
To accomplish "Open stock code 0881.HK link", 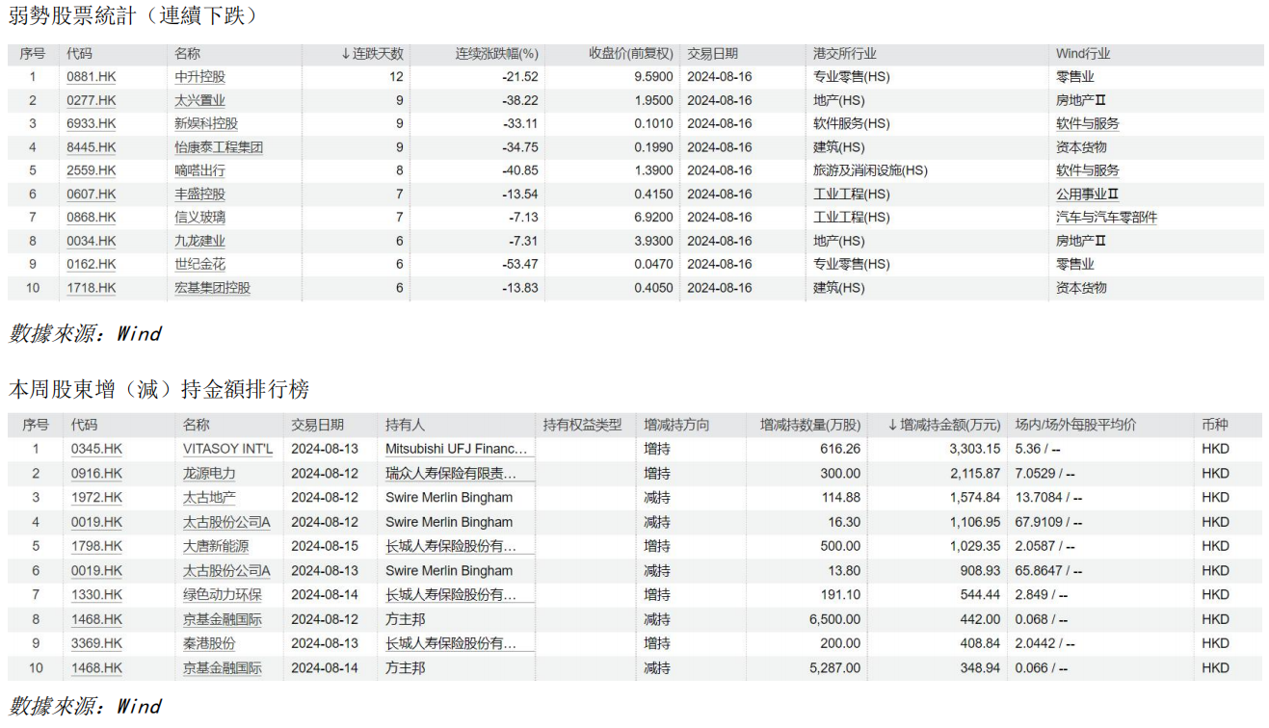I will pos(92,77).
